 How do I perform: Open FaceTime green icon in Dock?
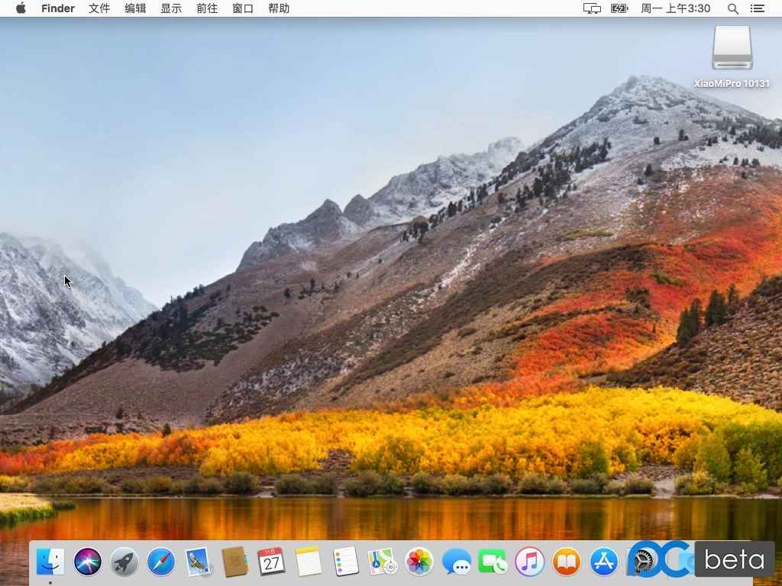point(493,562)
